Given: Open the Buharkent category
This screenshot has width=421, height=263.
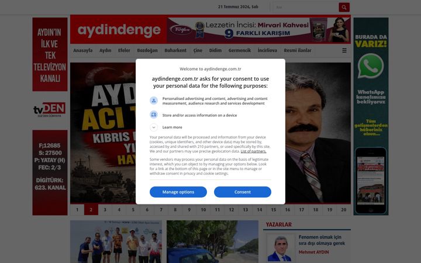Looking at the screenshot, I should coord(175,50).
